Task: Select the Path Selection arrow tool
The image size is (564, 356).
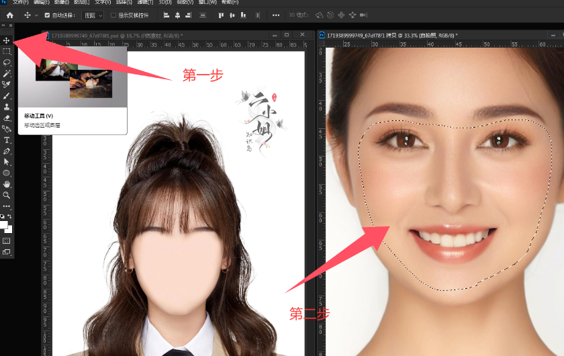Action: [7, 162]
